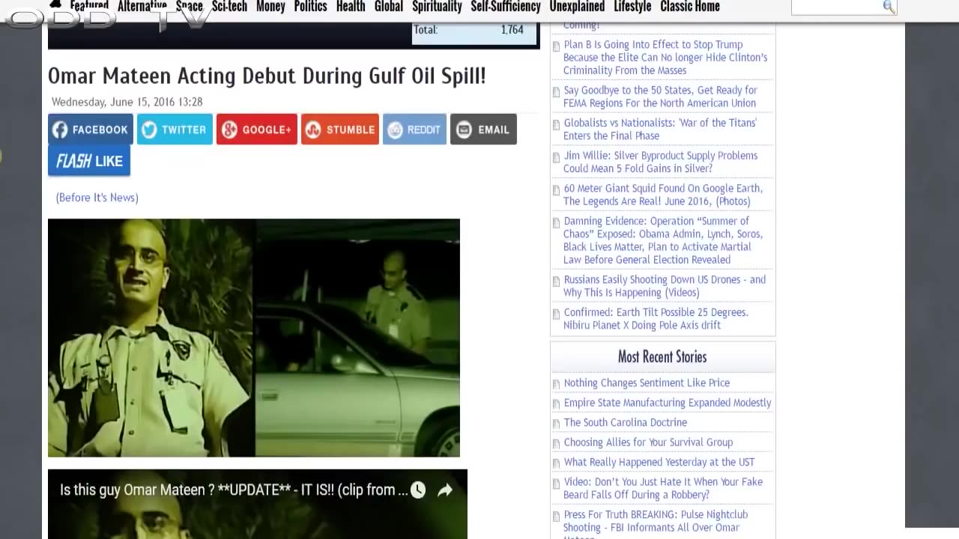Focus the site search input box
Screen dimensions: 959x539
(837, 7)
